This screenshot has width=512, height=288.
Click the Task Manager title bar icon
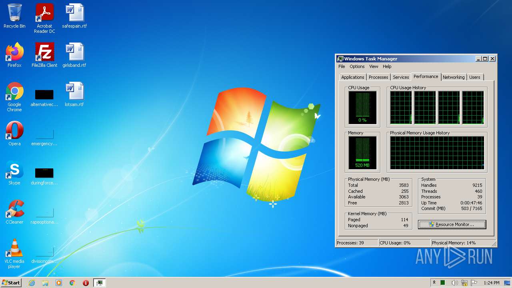(x=340, y=59)
